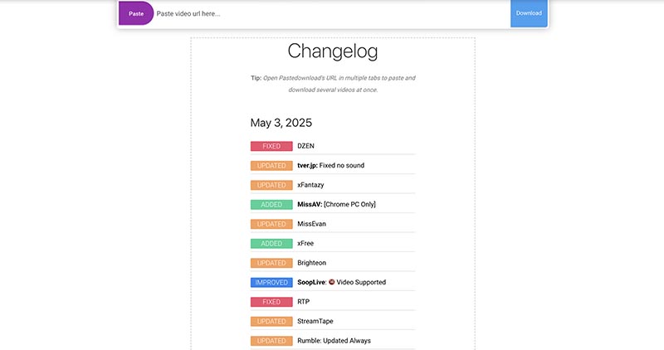Click the UPDATED badge next to xFantazy

[271, 185]
